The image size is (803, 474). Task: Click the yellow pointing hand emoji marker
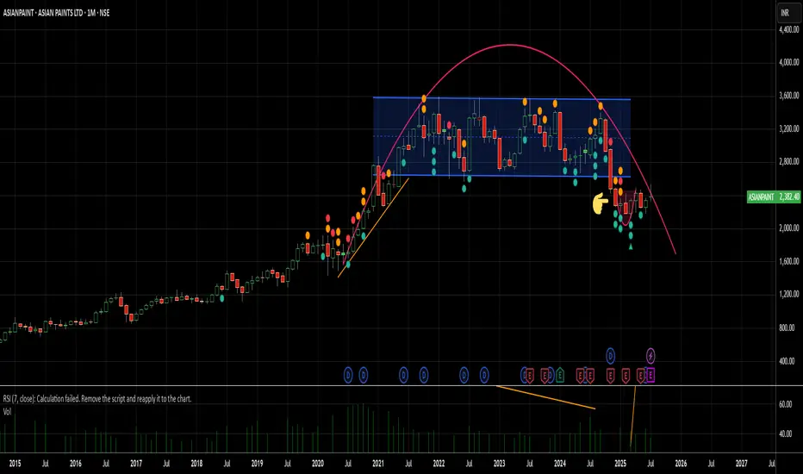point(601,204)
